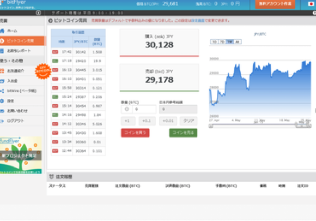Click the BTC quantity input field
This screenshot has height=221, width=316.
tap(144, 109)
